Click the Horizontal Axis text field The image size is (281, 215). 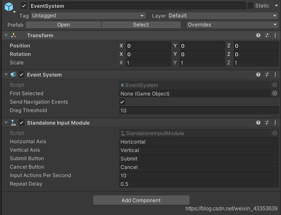[x=199, y=142]
